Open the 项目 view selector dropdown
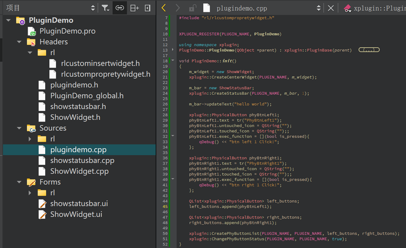The image size is (406, 248). click(x=93, y=8)
